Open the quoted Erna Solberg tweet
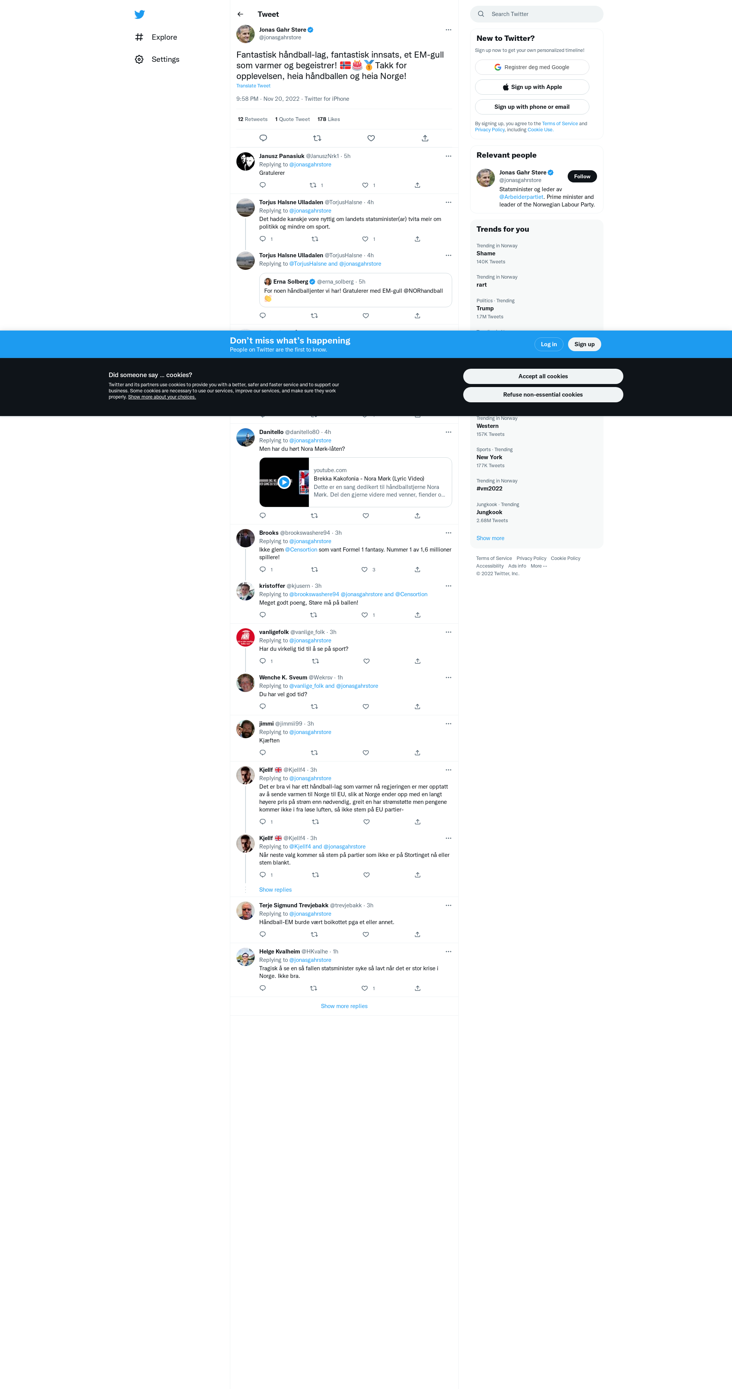732x1389 pixels. point(355,290)
